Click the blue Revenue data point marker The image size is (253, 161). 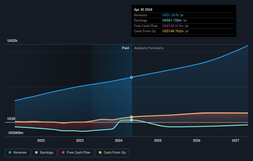(132, 77)
